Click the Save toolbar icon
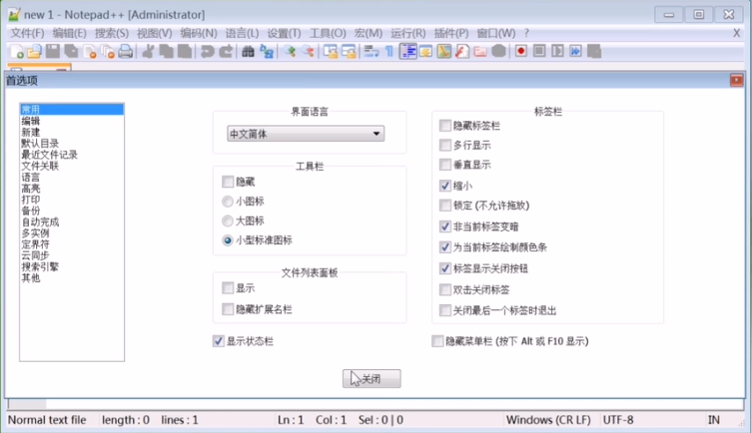Screen dimensions: 752x433 [x=52, y=51]
